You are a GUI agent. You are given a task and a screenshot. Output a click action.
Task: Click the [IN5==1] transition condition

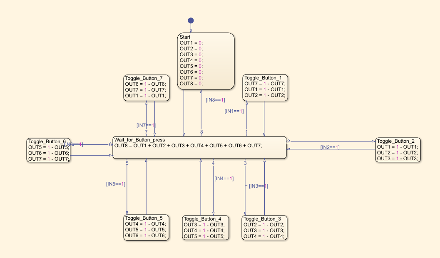point(116,184)
